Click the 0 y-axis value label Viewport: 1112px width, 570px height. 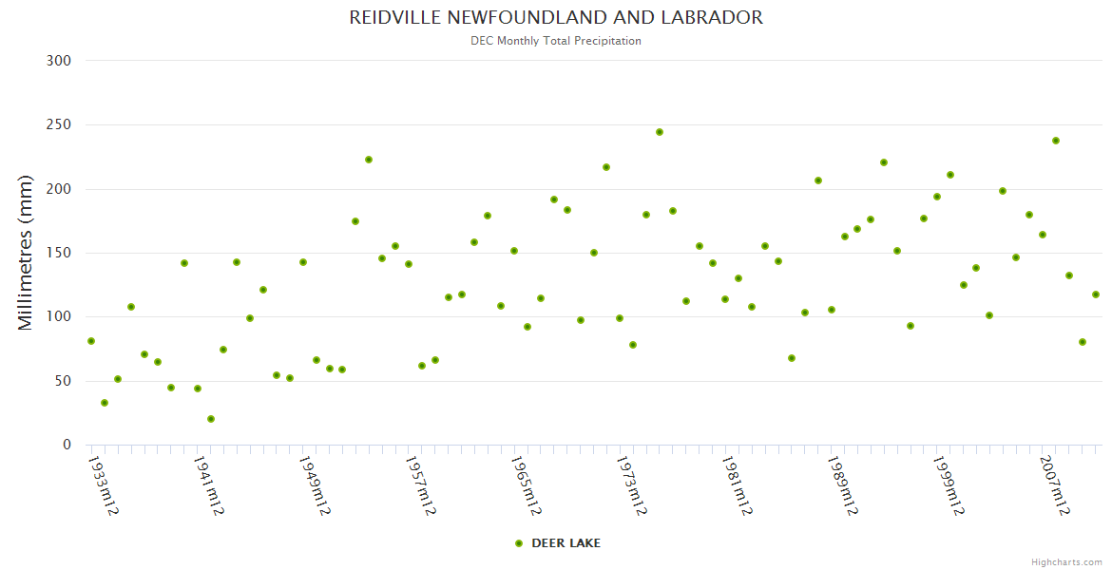[67, 445]
